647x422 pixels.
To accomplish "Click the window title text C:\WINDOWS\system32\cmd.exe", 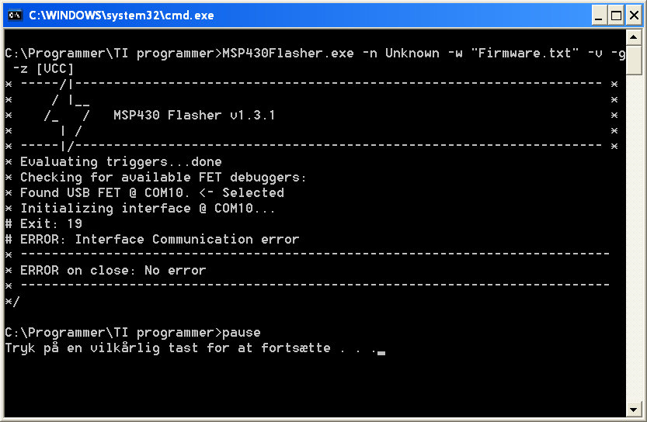I will click(121, 16).
